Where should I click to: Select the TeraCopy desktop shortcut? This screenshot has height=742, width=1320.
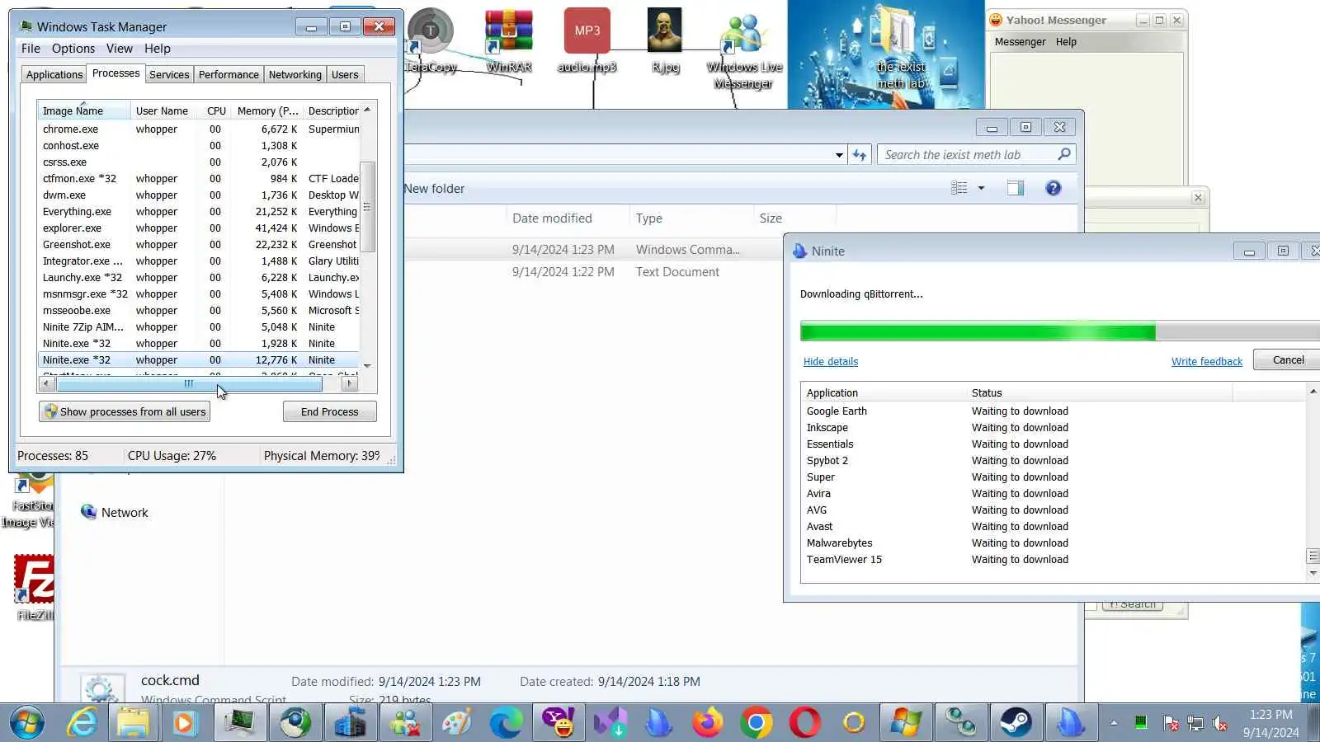431,40
